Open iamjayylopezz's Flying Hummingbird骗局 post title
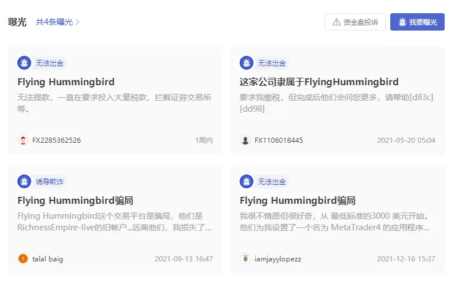 pos(298,200)
